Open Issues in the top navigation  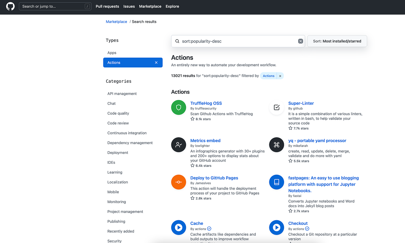[x=129, y=6]
